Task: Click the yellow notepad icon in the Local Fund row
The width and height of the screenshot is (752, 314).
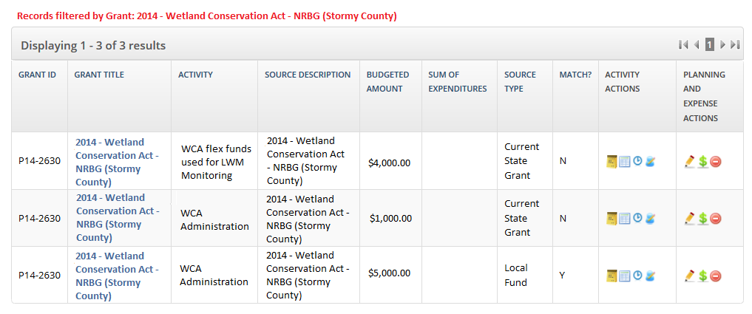Action: click(612, 275)
